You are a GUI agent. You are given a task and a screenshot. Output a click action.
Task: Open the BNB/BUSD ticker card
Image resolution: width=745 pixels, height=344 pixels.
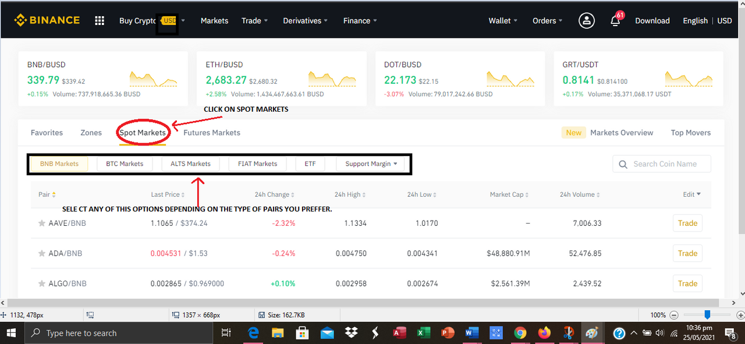pyautogui.click(x=103, y=79)
